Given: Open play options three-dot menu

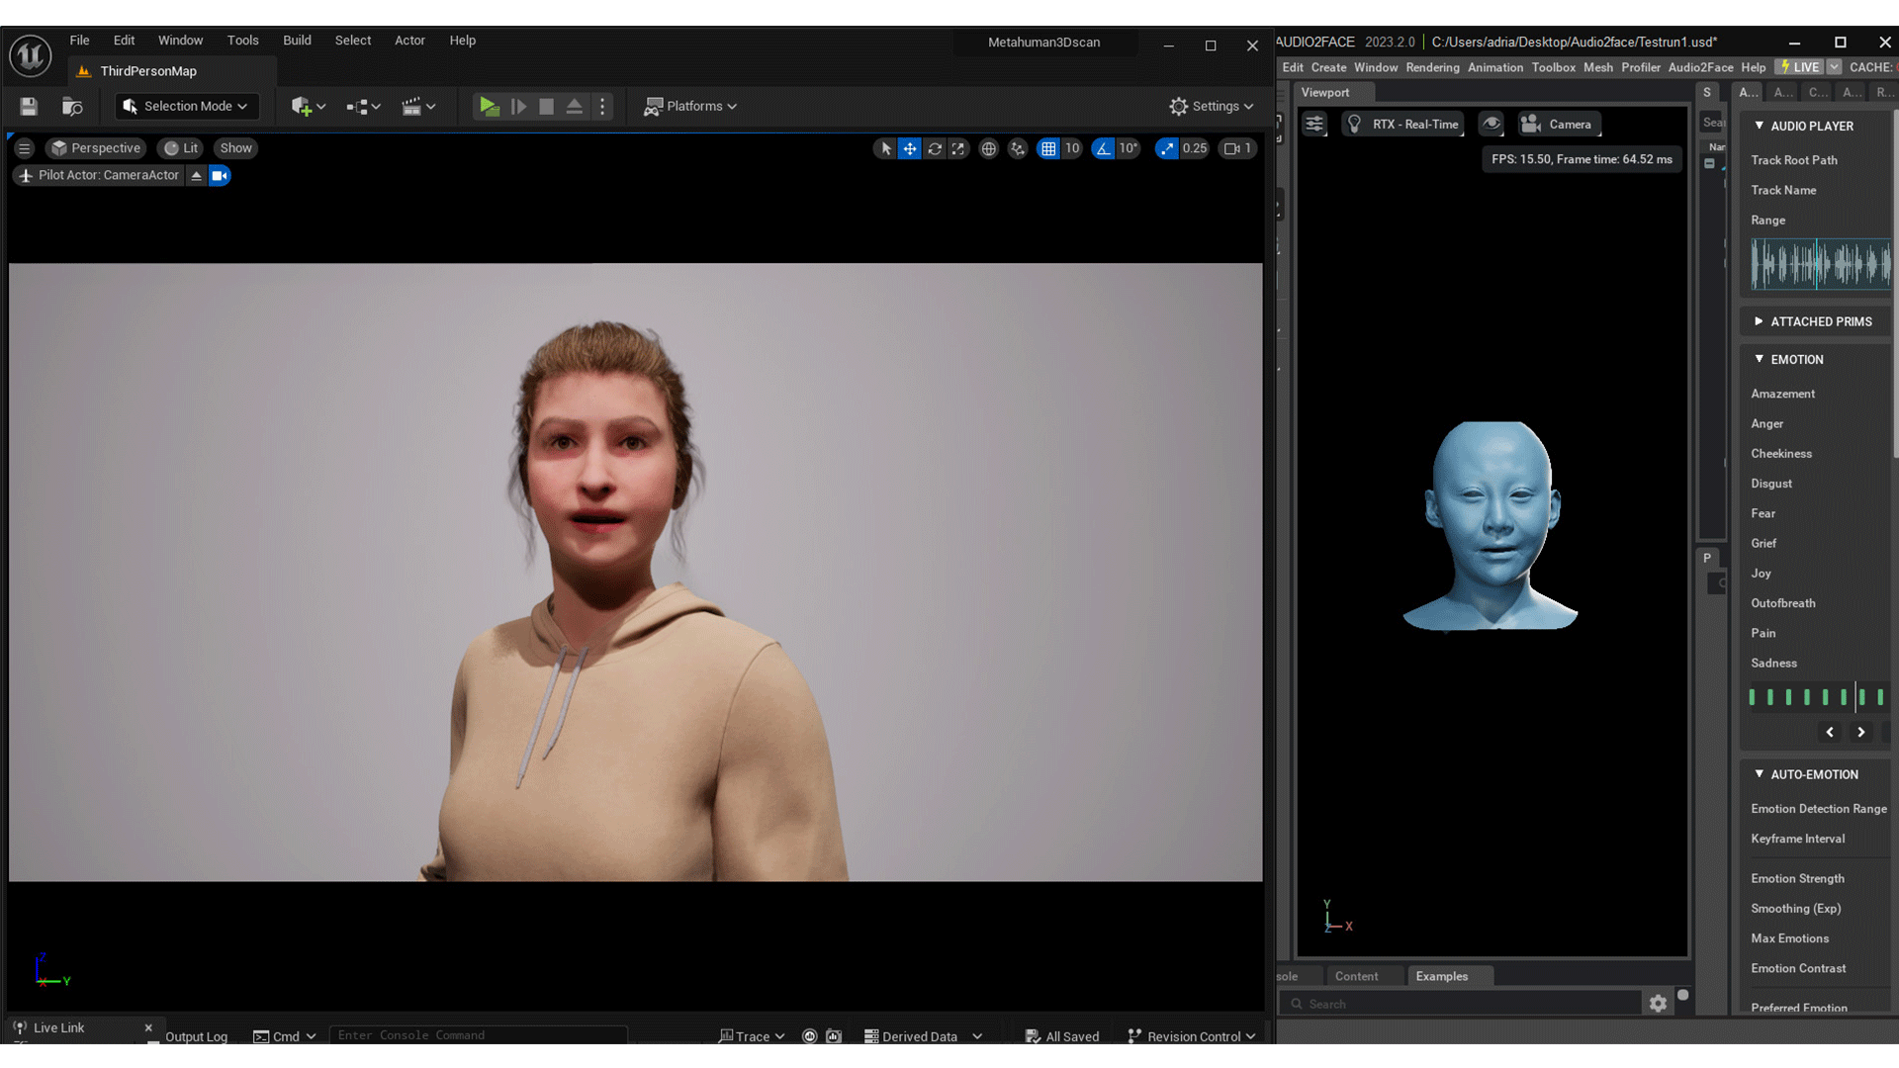Looking at the screenshot, I should 602,106.
